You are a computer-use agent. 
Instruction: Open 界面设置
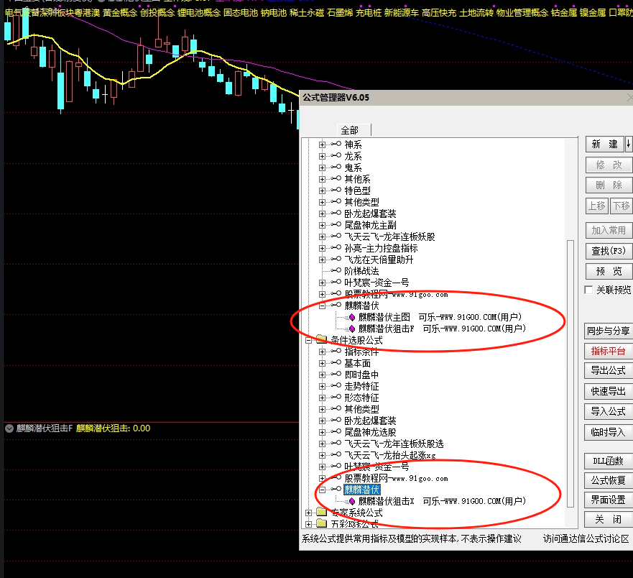[x=609, y=500]
